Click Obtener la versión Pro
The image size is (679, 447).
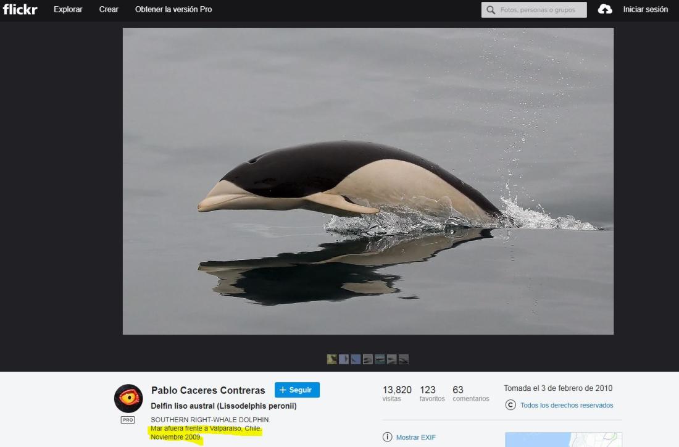pos(173,9)
